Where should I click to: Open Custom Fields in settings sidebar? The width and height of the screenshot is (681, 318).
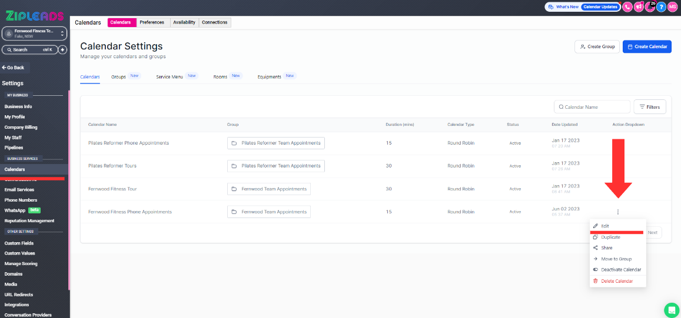(x=19, y=243)
